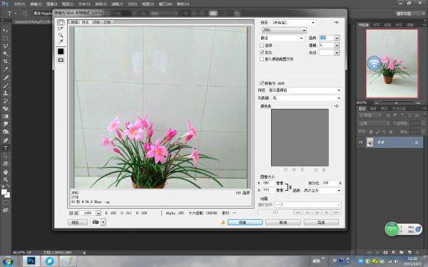Select the Zoom tool in Photoshop toolbox
Screen dimensions: 428x267
click(x=6, y=180)
